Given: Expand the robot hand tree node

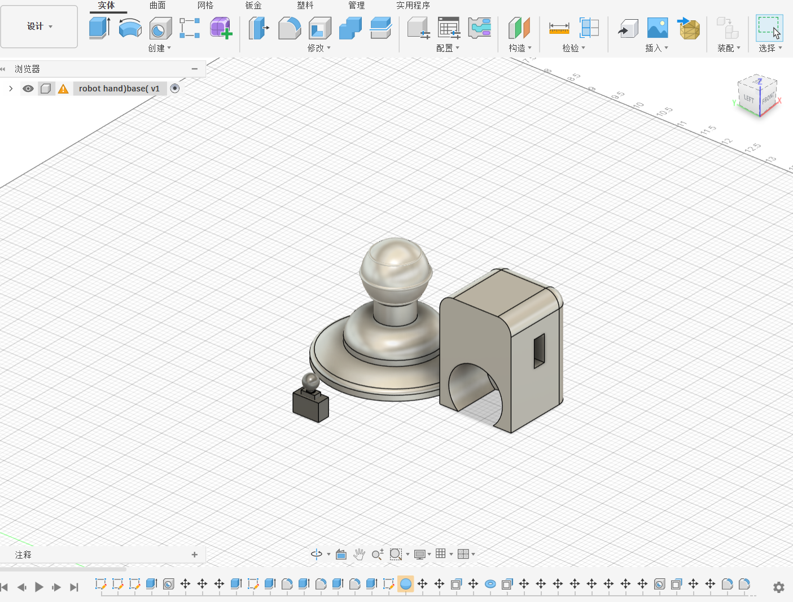Looking at the screenshot, I should coord(11,89).
